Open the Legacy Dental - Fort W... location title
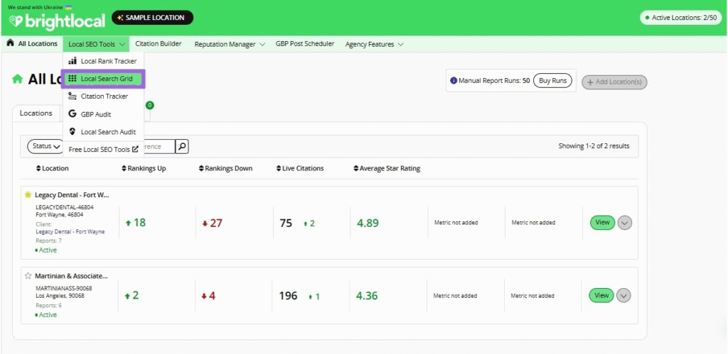The image size is (728, 354). tap(72, 195)
